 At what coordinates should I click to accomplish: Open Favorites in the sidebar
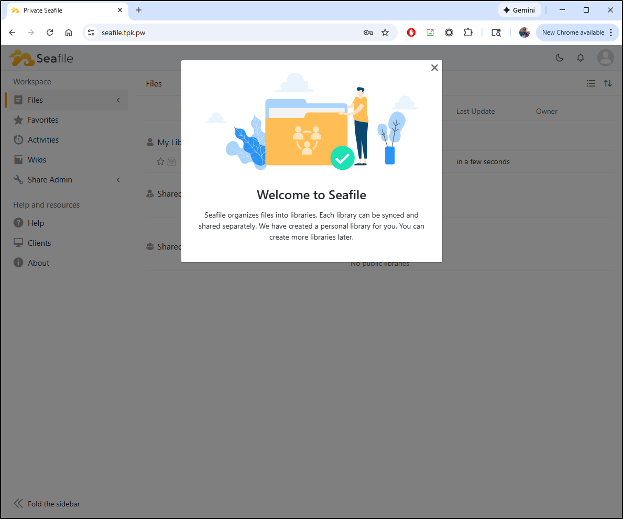coord(43,120)
